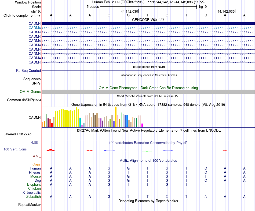
Task: Open the OMIM Gene Phenotypes track title
Action: point(148,88)
